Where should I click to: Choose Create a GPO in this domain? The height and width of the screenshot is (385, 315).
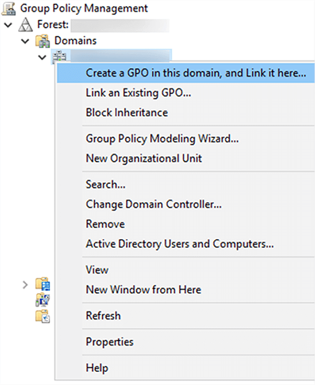click(186, 73)
